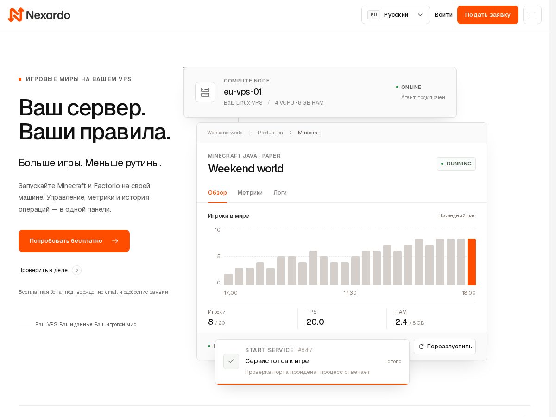Click the ONLINE status label
The width and height of the screenshot is (556, 417).
[x=411, y=87]
